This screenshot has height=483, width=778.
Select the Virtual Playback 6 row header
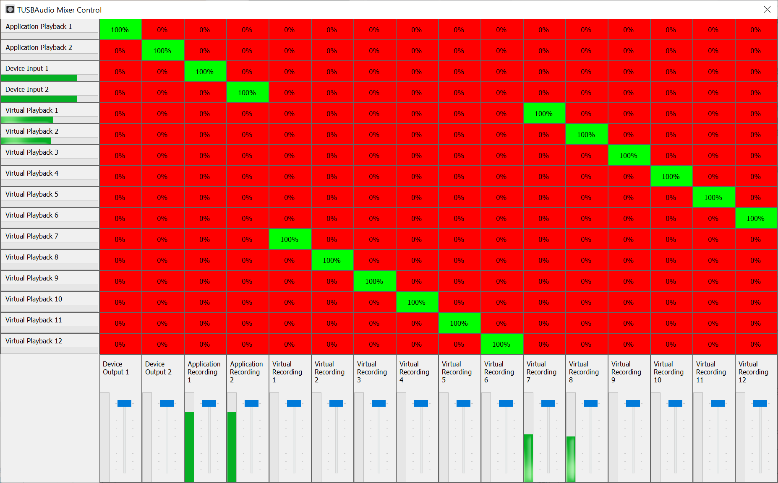[x=50, y=218]
